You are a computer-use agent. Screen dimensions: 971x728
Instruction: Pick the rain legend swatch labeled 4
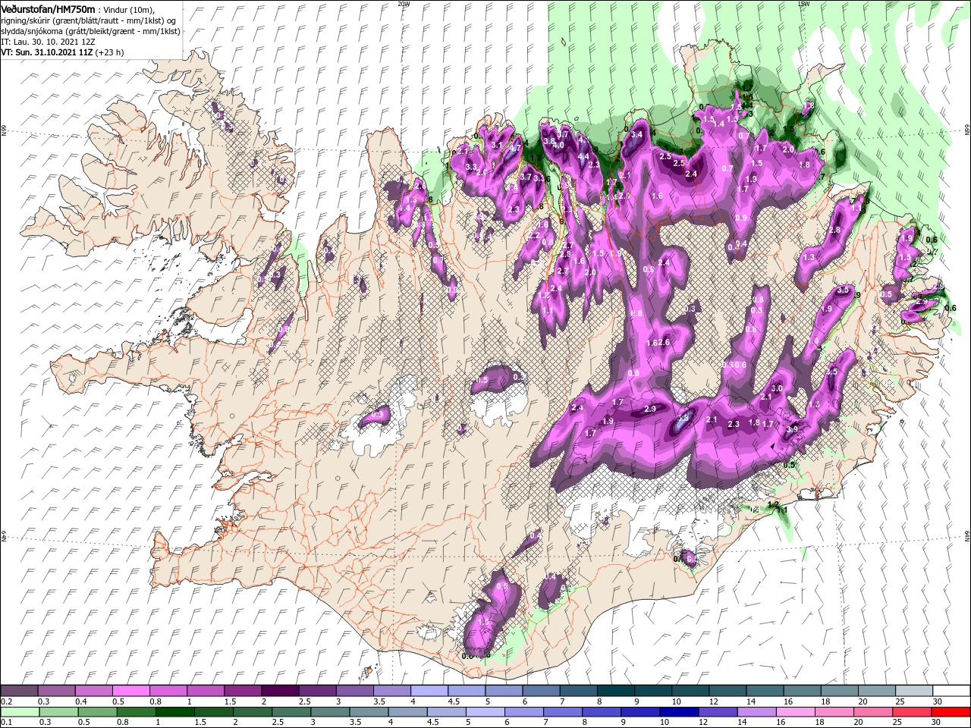point(407,712)
